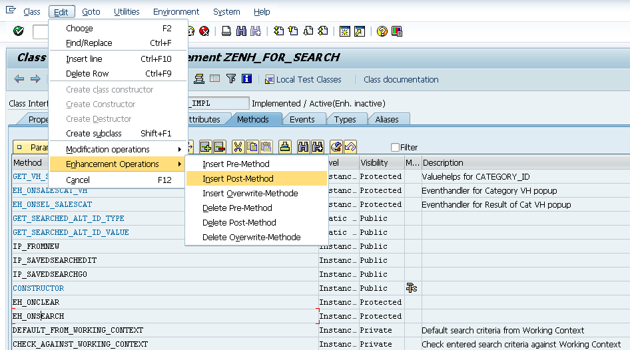Image resolution: width=630 pixels, height=350 pixels.
Task: Click the Insert Row icon in the methods toolbar
Action: (206, 147)
